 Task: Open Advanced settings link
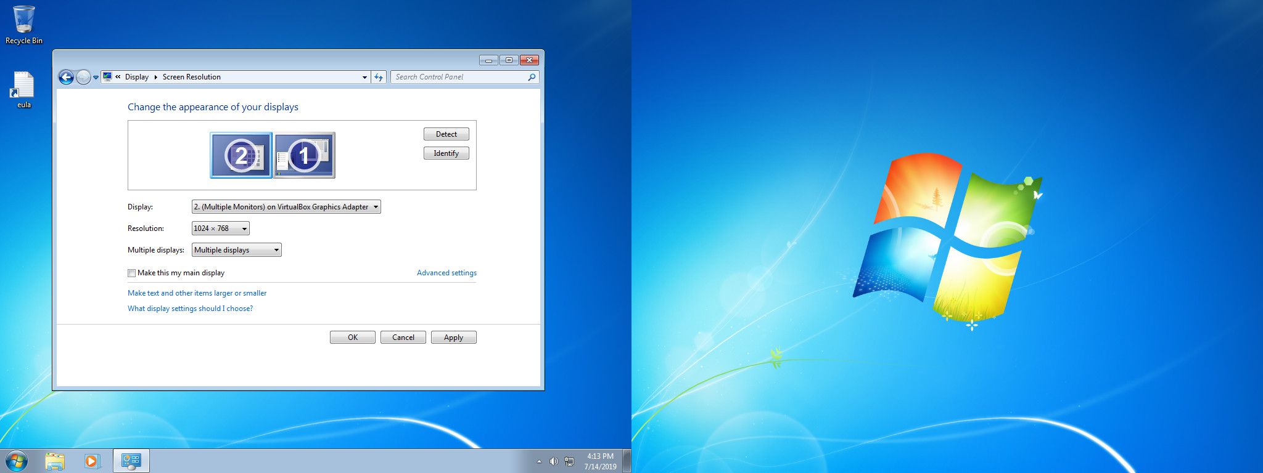pyautogui.click(x=446, y=273)
